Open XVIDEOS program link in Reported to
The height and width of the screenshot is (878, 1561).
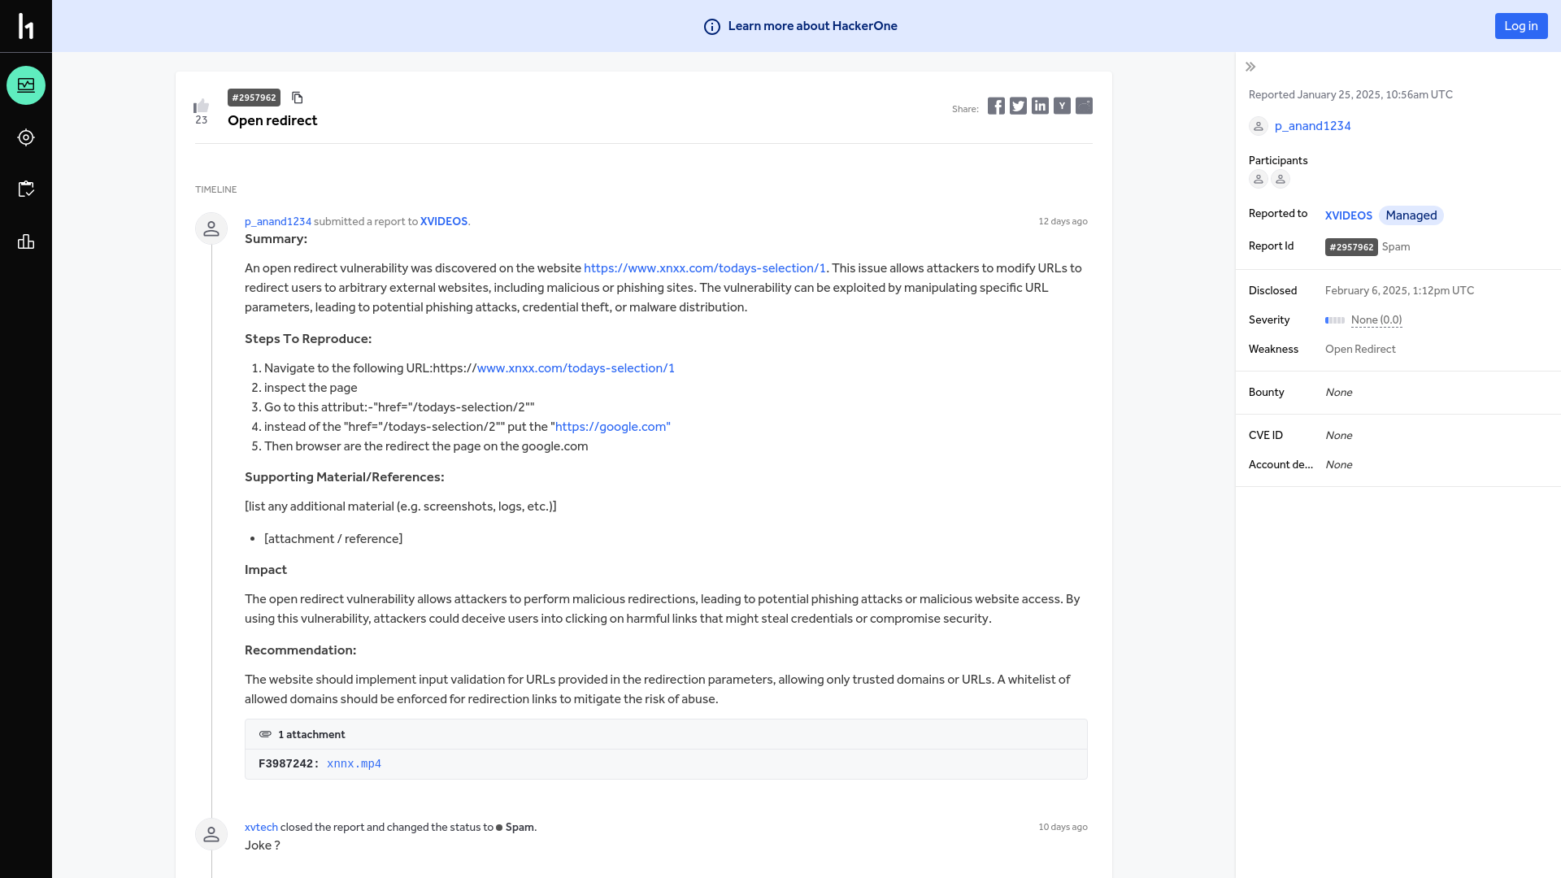[1349, 215]
